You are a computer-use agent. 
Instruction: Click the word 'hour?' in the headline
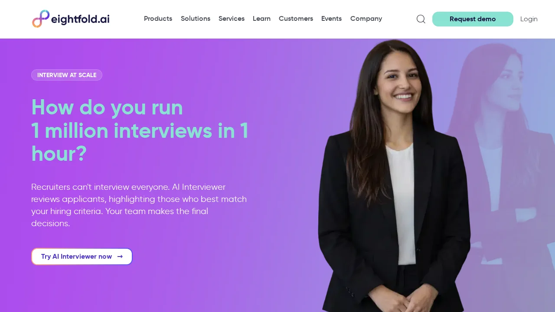click(59, 154)
